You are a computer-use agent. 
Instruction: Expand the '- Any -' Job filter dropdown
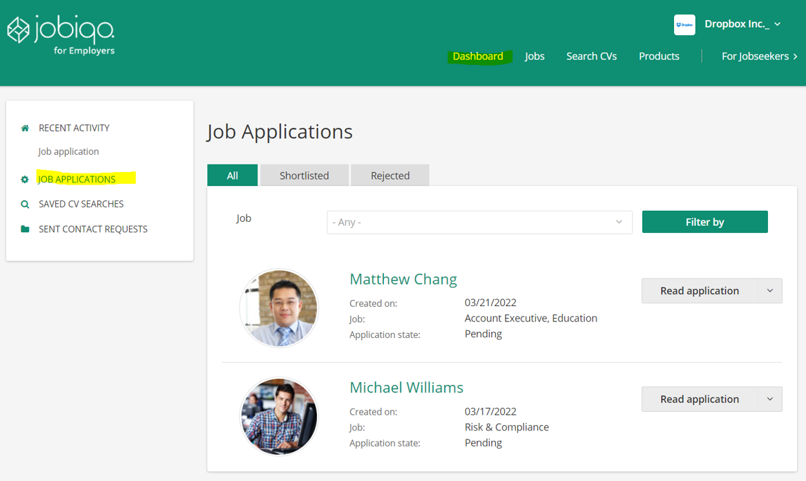tap(479, 222)
